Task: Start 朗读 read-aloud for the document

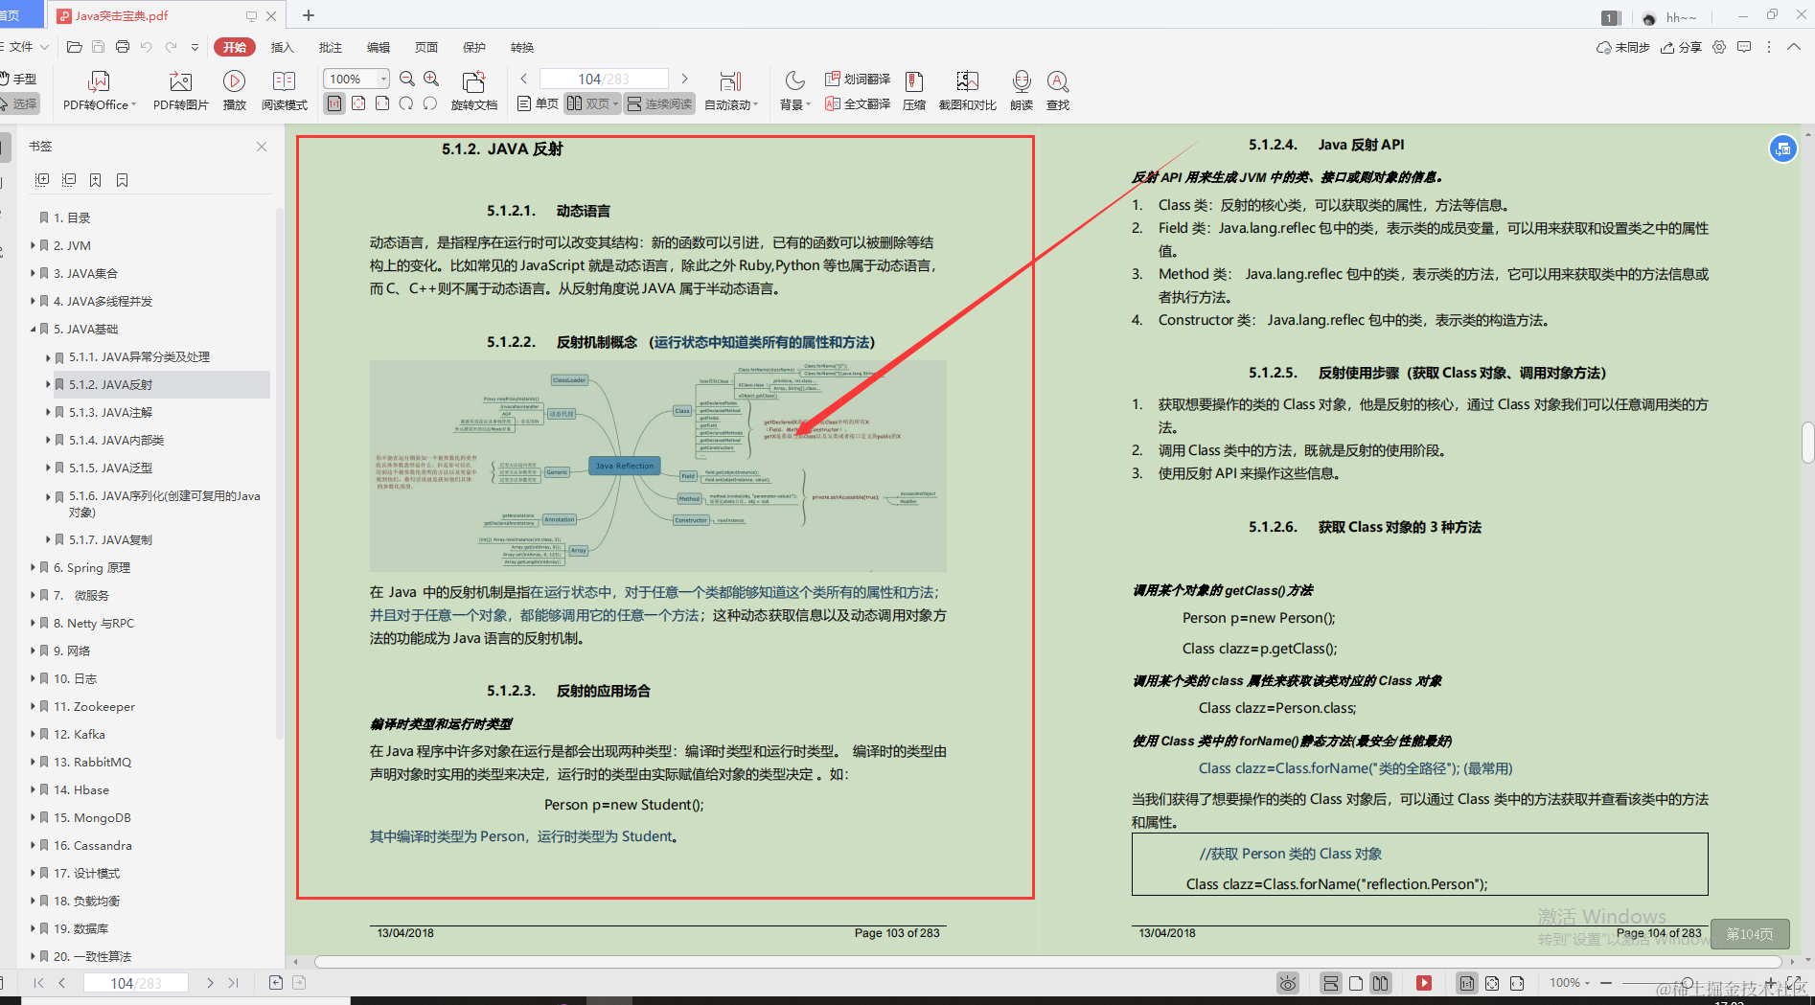Action: tap(1021, 89)
